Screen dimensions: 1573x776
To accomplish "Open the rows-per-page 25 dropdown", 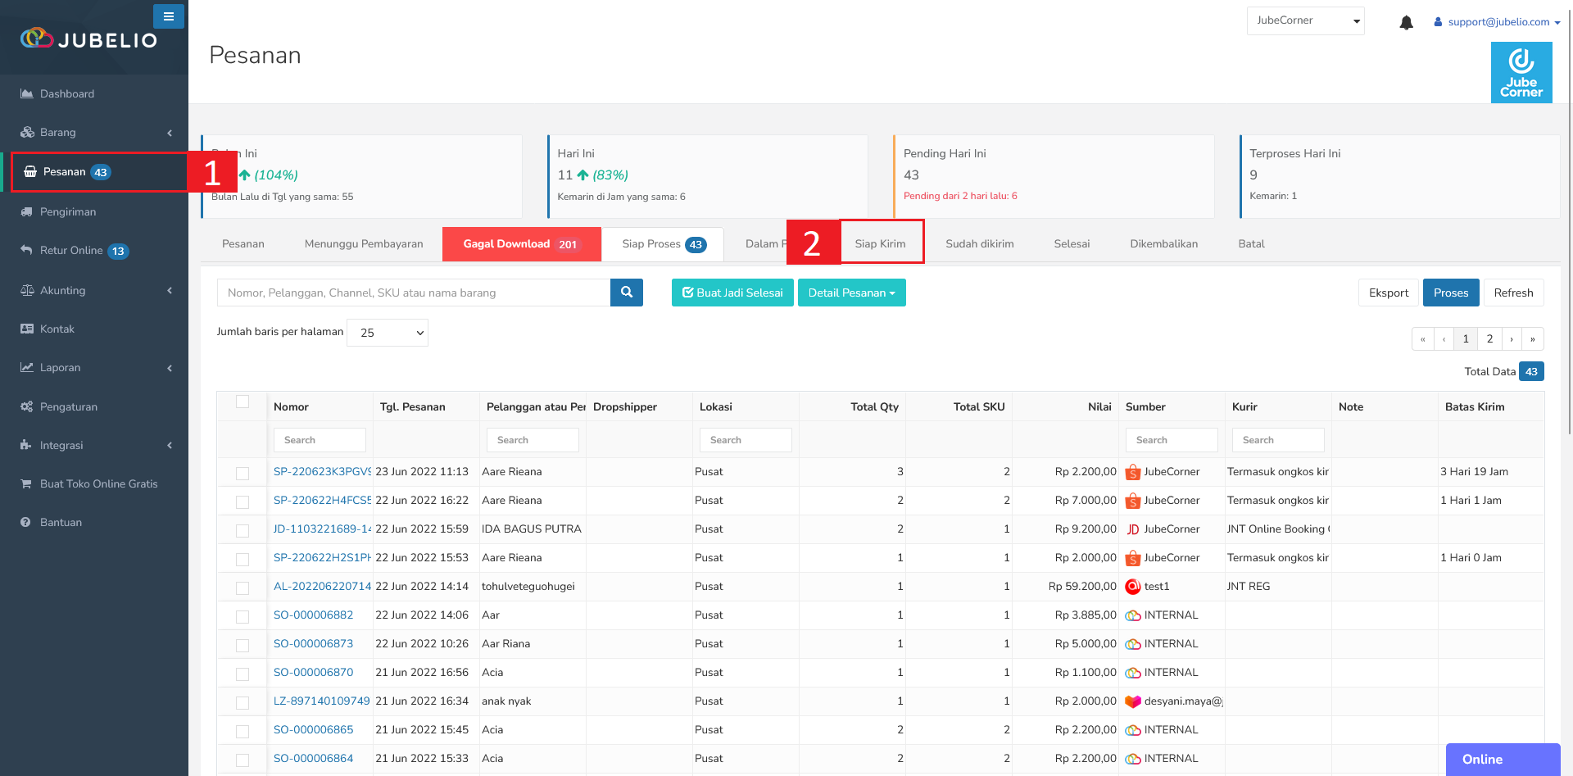I will tap(388, 332).
